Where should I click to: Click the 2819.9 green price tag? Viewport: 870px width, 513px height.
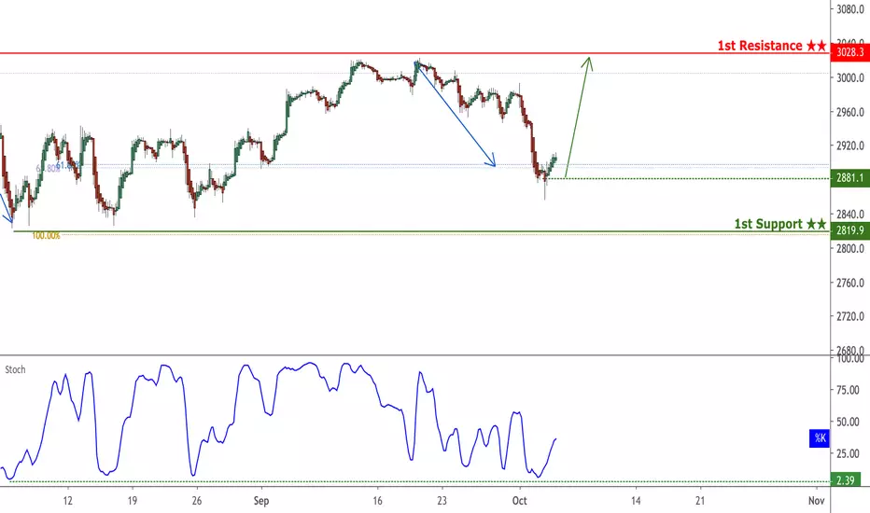[x=850, y=230]
